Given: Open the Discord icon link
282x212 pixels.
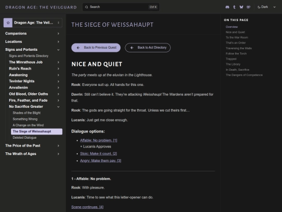Looking at the screenshot, I should (x=227, y=7).
